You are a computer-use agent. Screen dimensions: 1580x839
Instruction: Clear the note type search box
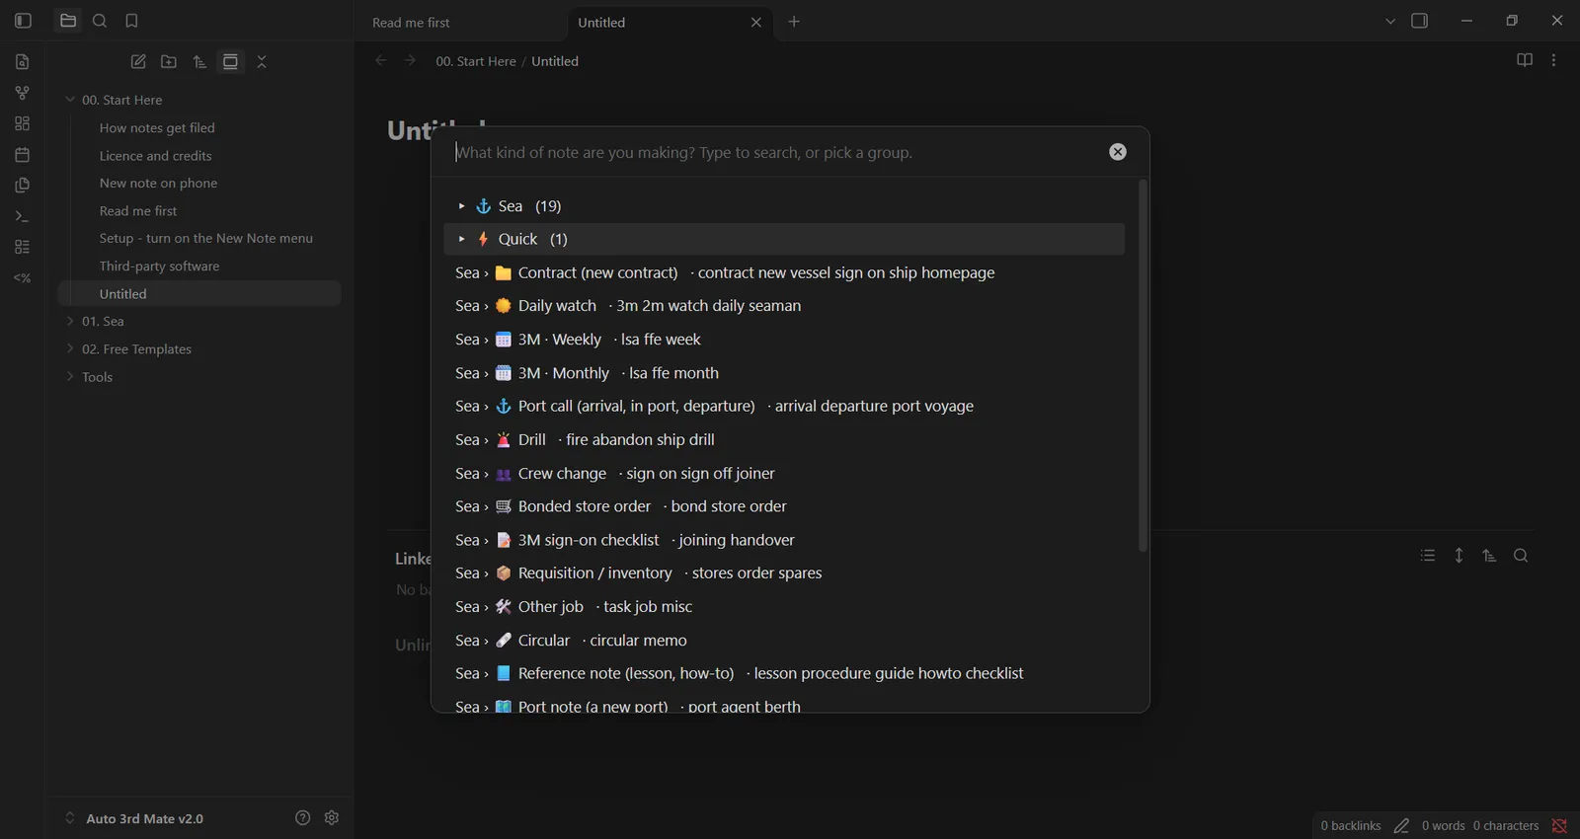1118,152
